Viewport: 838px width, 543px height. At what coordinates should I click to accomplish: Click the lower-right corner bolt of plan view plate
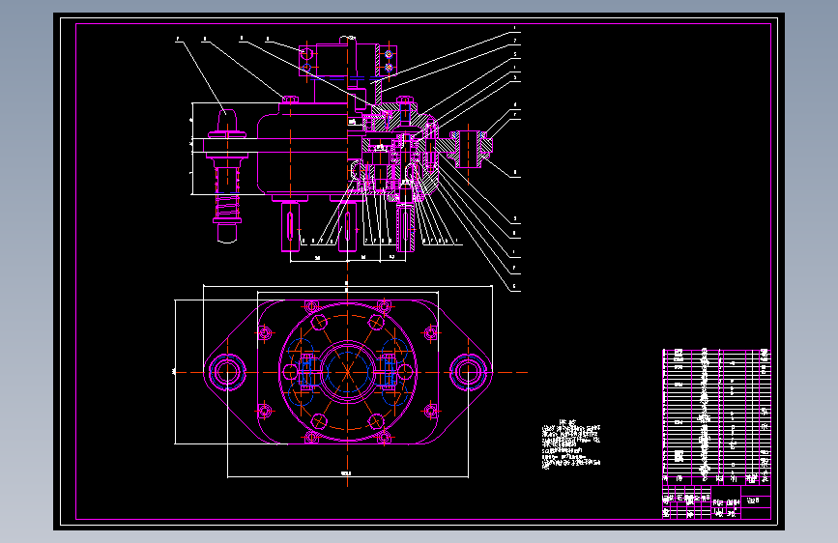(x=431, y=411)
